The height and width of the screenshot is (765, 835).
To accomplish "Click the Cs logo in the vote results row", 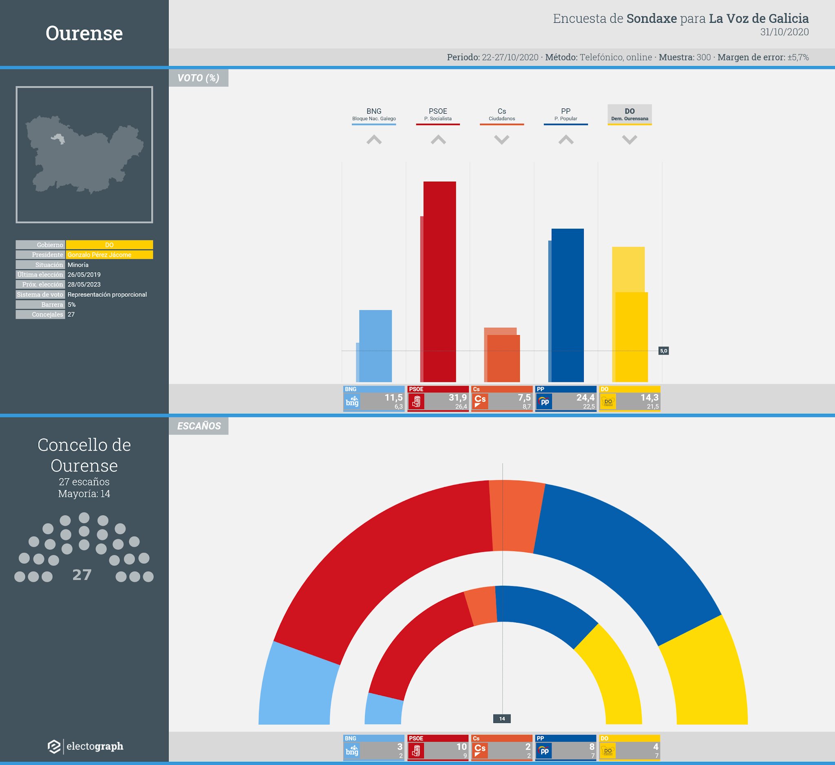I will [x=480, y=401].
